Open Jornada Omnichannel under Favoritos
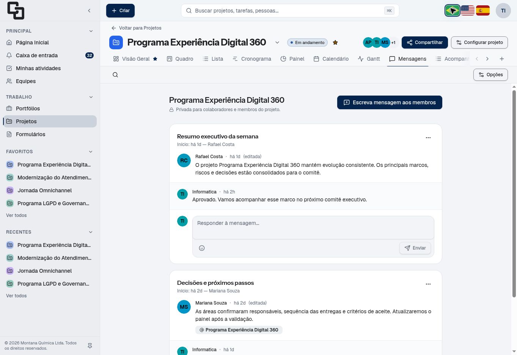 click(x=50, y=190)
